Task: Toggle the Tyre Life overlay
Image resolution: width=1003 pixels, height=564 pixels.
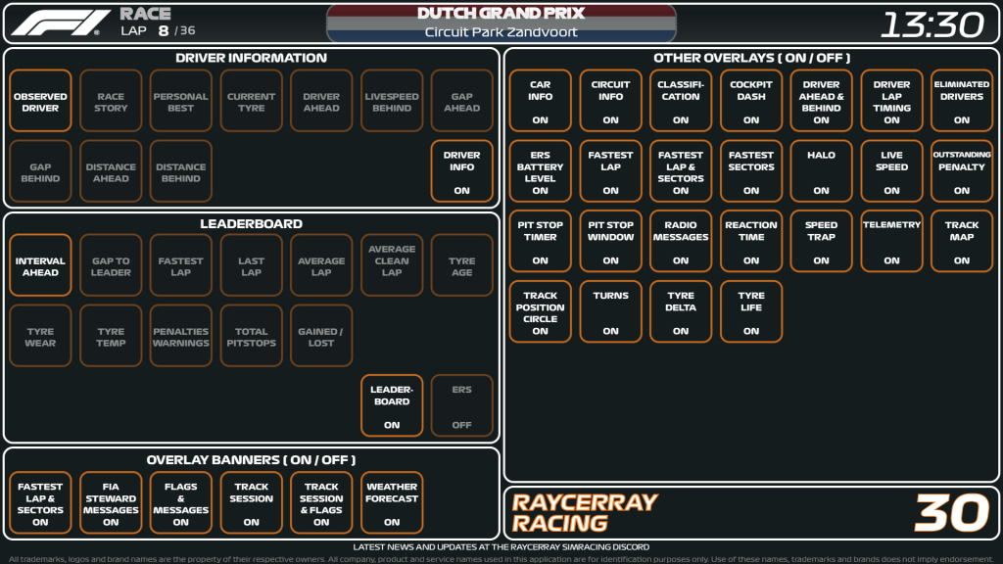Action: (x=751, y=311)
